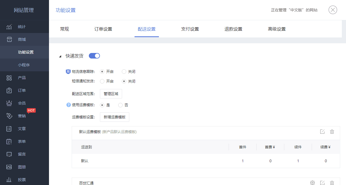Choose 否 for 使用运费模板

point(120,105)
